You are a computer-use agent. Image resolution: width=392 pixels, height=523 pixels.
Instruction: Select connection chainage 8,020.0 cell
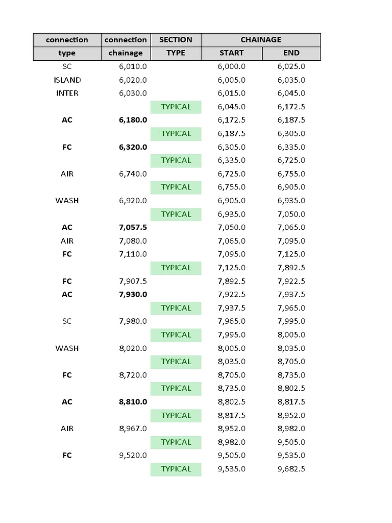[133, 348]
